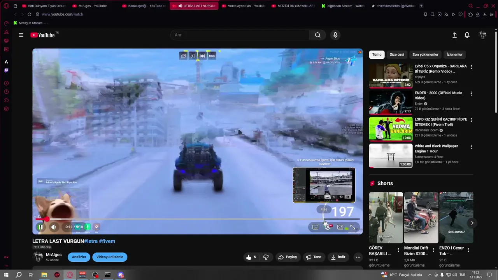Click the Paylaş share button
Screen dimensions: 498x280
pyautogui.click(x=288, y=257)
